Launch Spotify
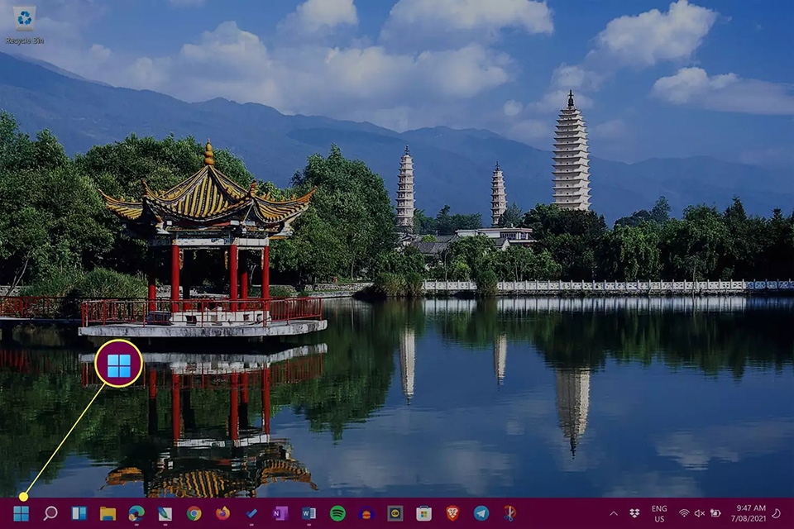This screenshot has height=529, width=794. click(337, 514)
